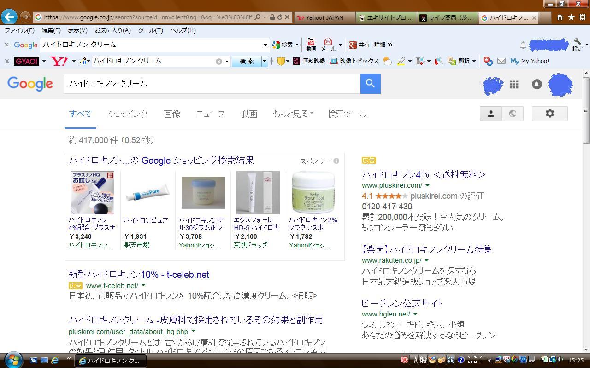Expand Google toolbar search history dropdown
The image size is (590, 368).
click(265, 45)
